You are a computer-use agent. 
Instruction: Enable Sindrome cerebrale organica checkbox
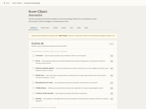[x=34, y=68]
